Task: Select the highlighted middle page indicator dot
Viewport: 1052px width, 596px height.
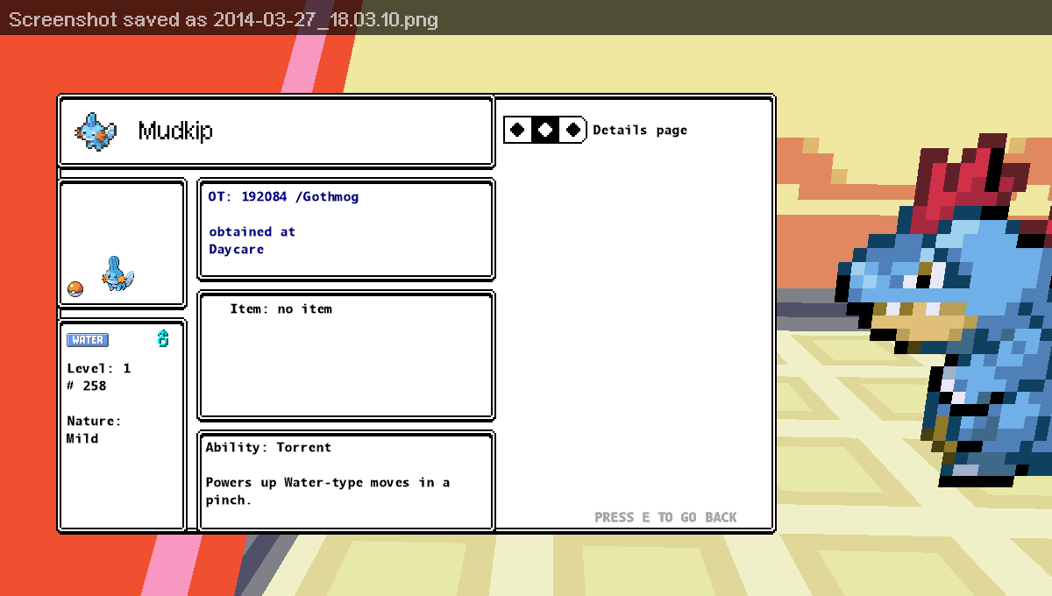Action: coord(545,130)
